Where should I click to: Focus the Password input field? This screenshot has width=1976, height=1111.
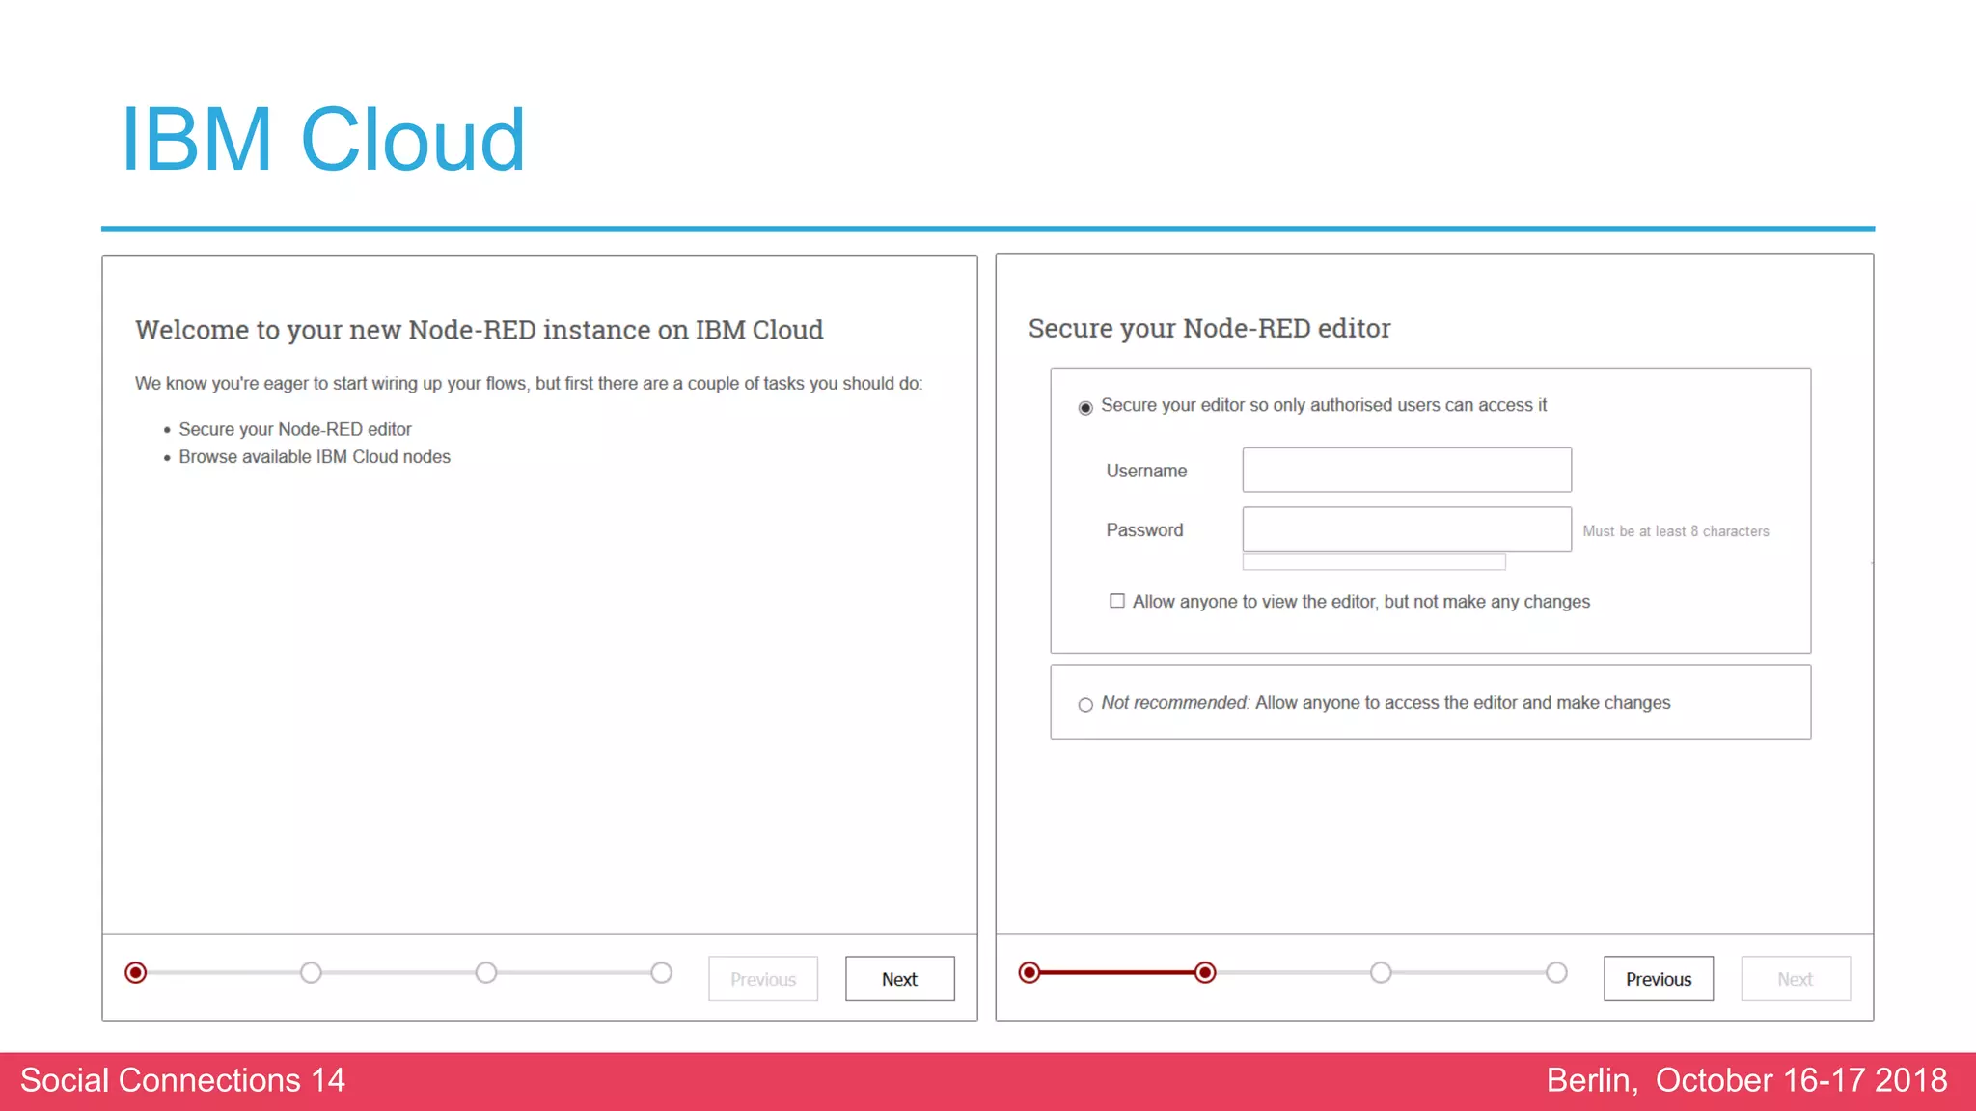coord(1406,529)
